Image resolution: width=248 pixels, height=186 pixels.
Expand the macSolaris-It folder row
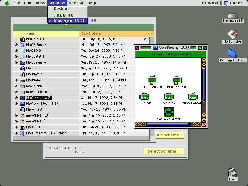point(16,92)
